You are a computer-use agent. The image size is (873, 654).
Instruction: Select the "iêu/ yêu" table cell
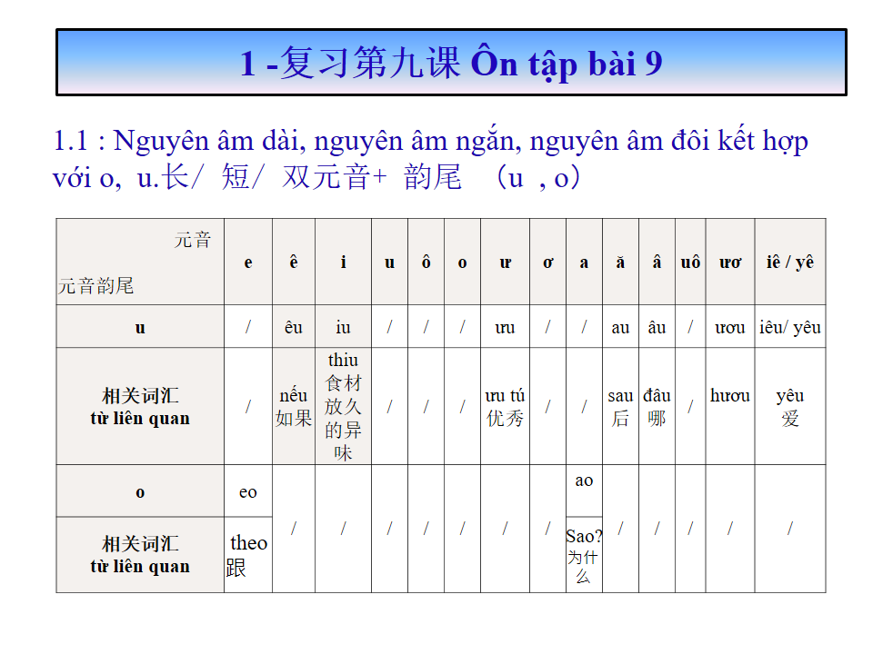tap(789, 328)
